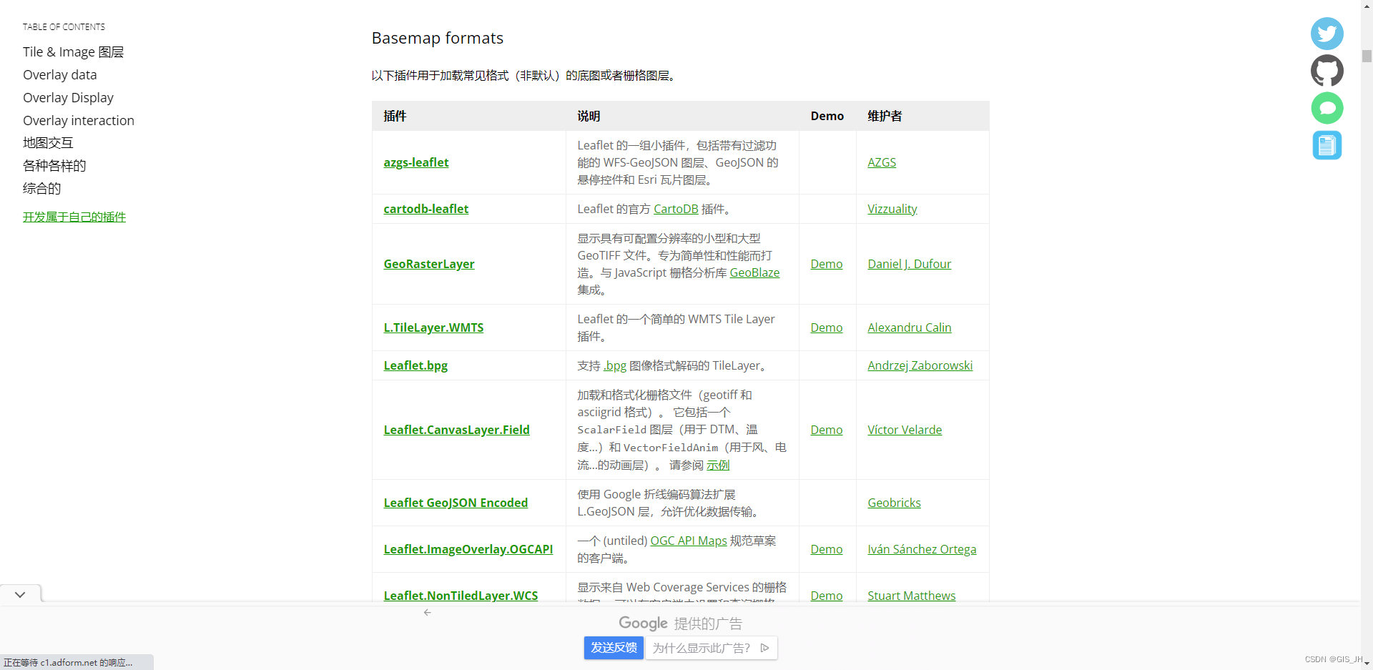Open Daniel J. Dufour maintainer link

pos(910,264)
